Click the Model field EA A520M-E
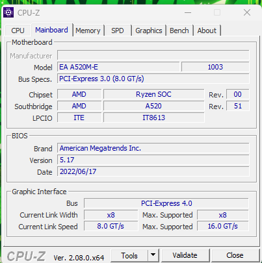 [118, 67]
